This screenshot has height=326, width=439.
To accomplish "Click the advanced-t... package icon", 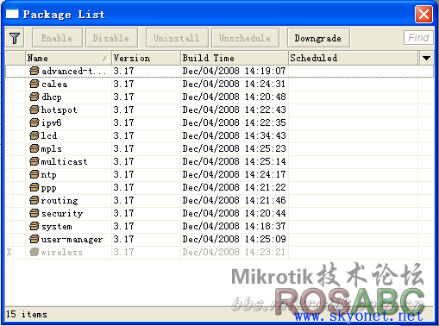I will [x=34, y=71].
